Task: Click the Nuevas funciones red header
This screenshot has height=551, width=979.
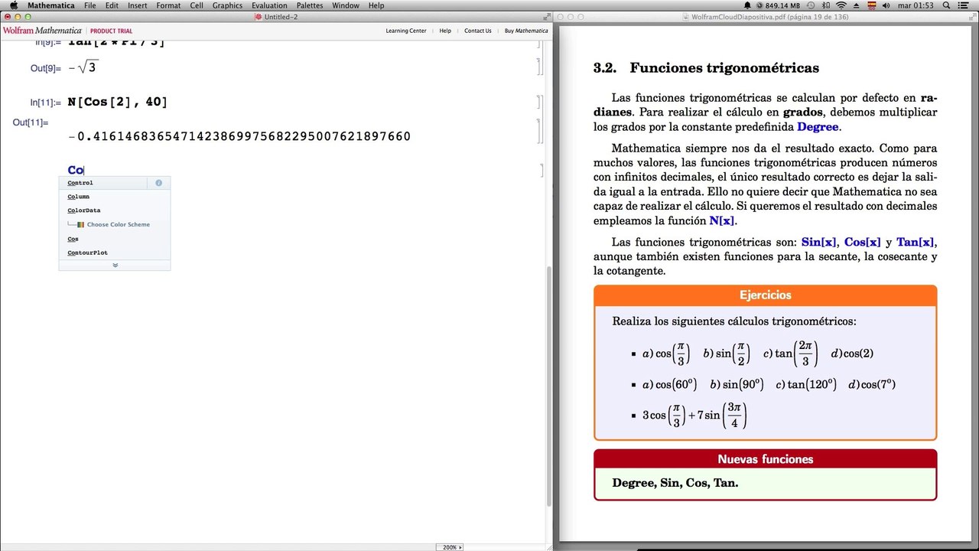Action: 766,459
